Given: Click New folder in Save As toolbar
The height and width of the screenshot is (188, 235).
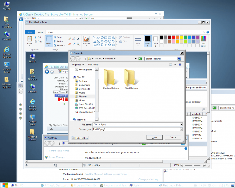Looking at the screenshot, I should [93, 65].
